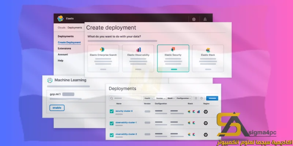The image size is (293, 146).
Task: Click the Elastic name in the header
Action: coord(70,19)
